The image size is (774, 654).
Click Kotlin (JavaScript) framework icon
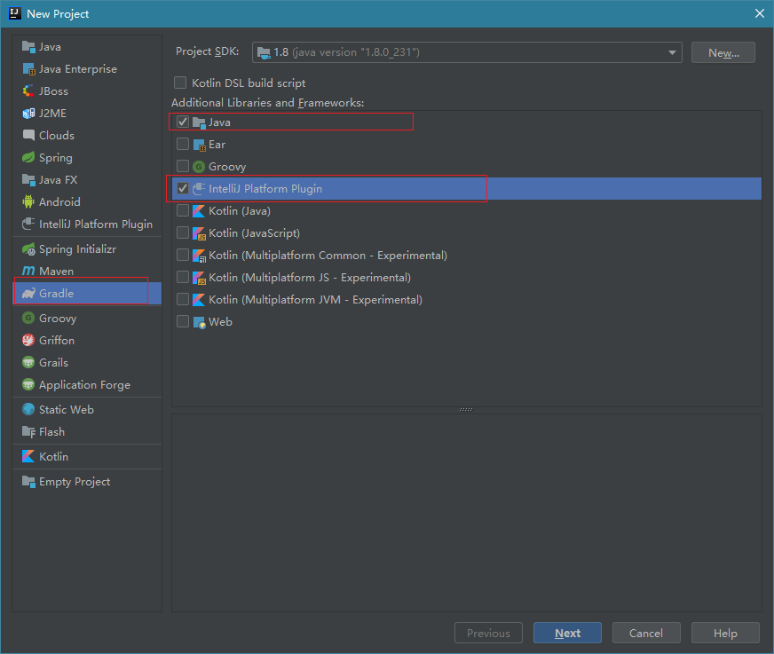199,233
